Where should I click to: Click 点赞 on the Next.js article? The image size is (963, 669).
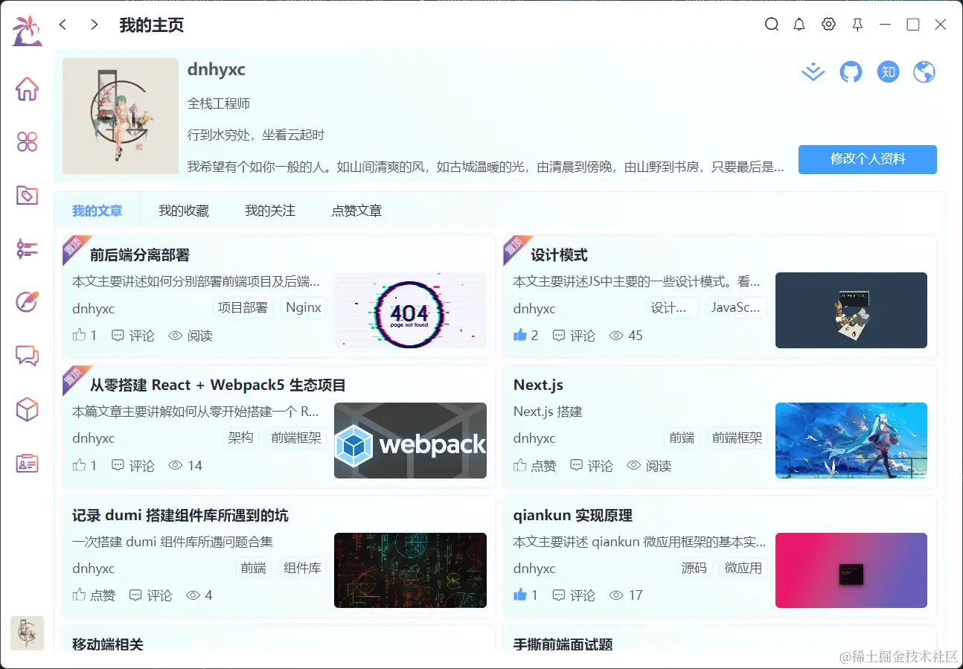click(x=535, y=466)
